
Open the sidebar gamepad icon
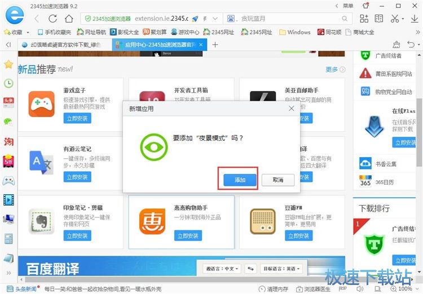(8, 181)
